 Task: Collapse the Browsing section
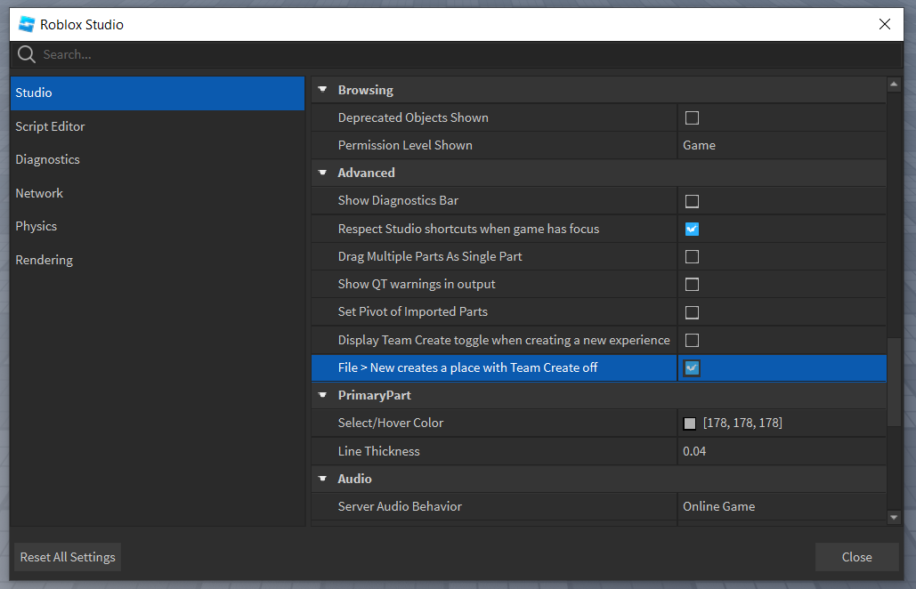click(x=322, y=90)
